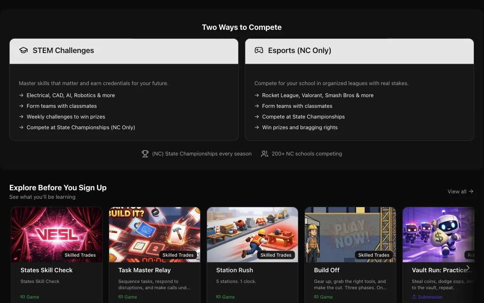Open the View all link
Image resolution: width=484 pixels, height=303 pixels.
460,192
